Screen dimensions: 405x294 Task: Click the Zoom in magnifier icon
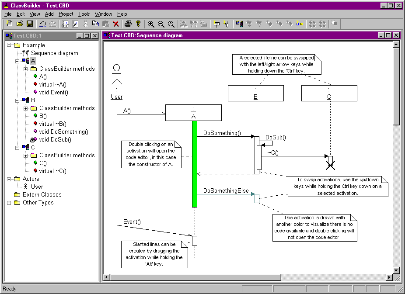point(151,24)
